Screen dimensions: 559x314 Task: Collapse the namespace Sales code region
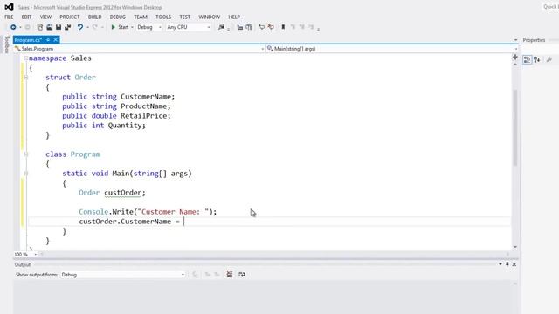click(26, 58)
